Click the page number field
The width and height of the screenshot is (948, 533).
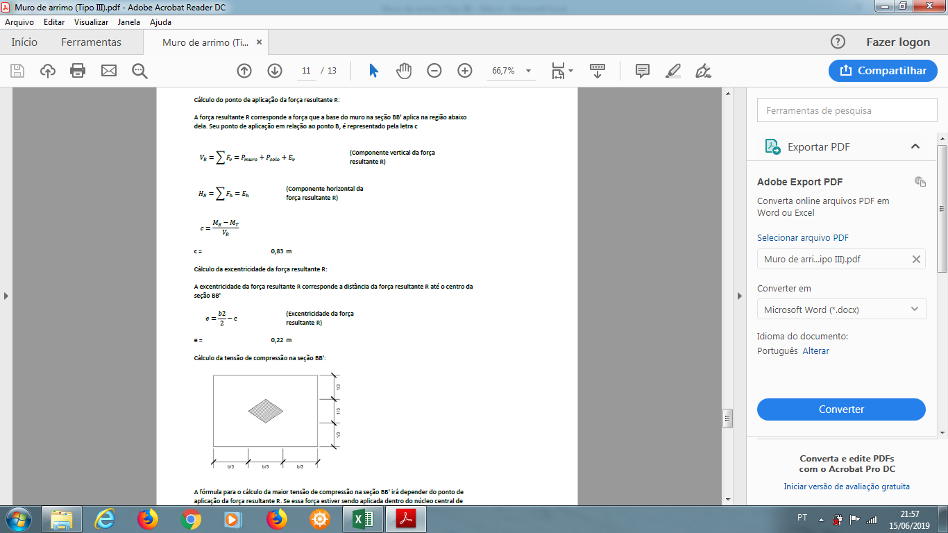[x=305, y=71]
